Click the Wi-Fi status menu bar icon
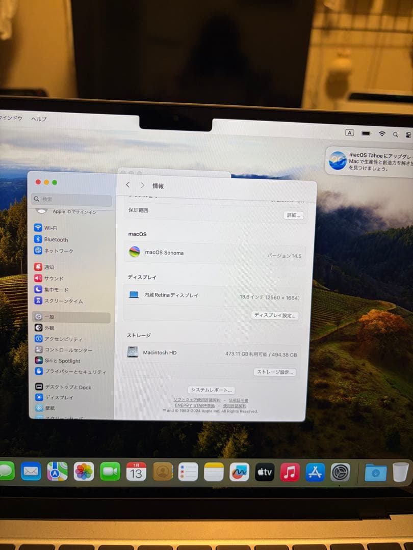Screen dimensions: 413x550 pyautogui.click(x=382, y=133)
